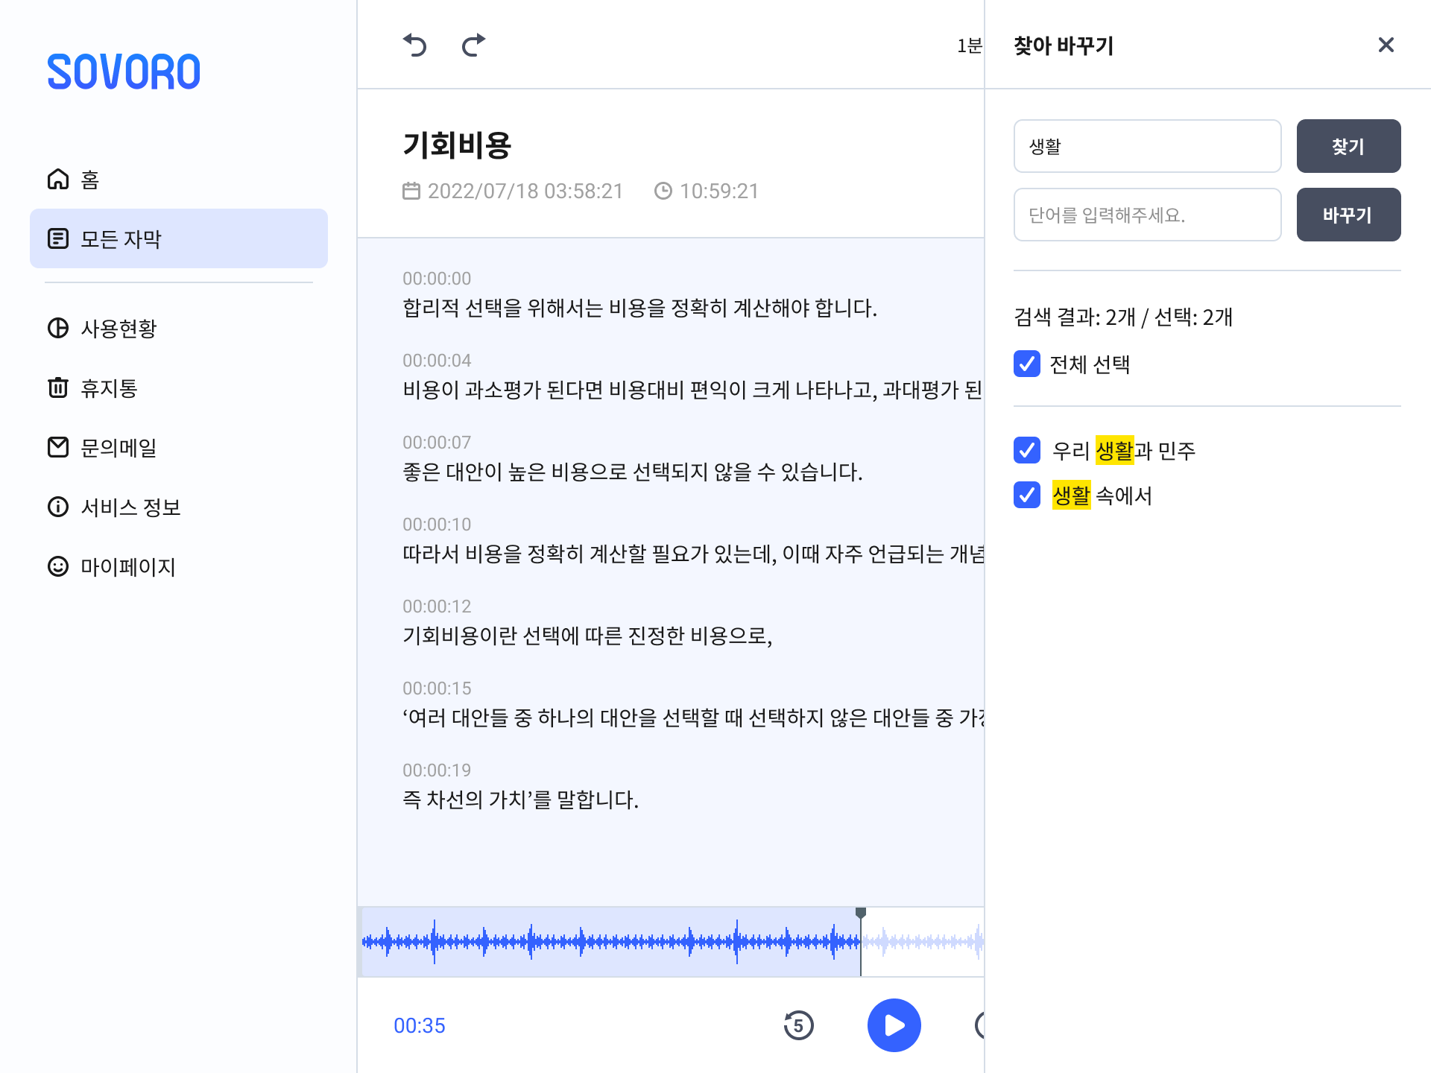Click the replacement word input field

(x=1146, y=215)
